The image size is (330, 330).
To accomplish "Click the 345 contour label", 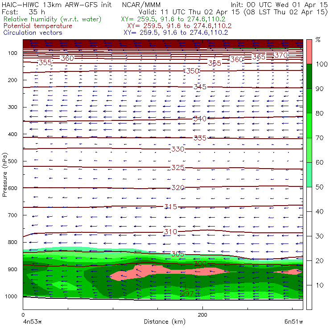I will (x=200, y=87).
